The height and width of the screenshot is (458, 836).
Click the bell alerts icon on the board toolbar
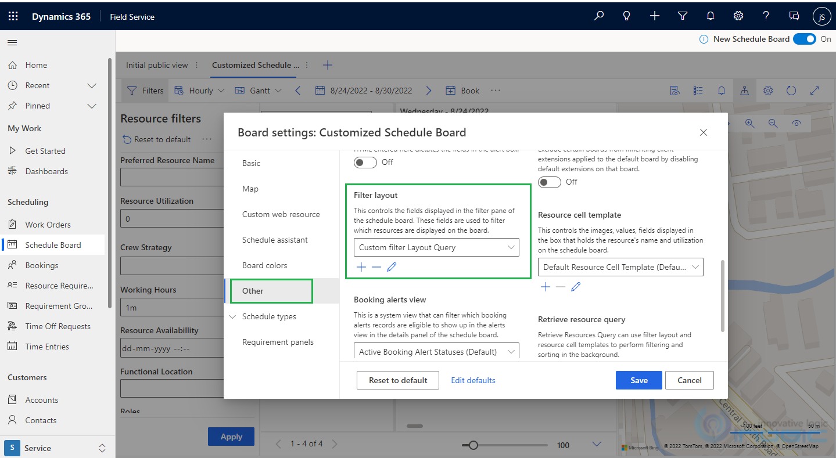[722, 91]
